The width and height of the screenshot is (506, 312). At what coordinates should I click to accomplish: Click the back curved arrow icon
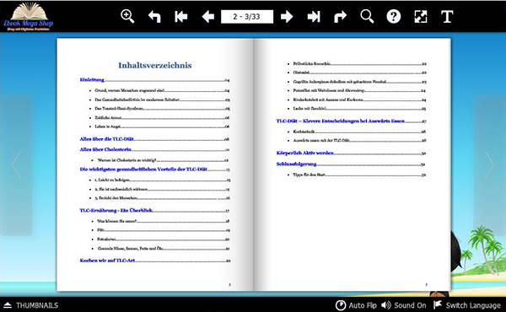(154, 17)
